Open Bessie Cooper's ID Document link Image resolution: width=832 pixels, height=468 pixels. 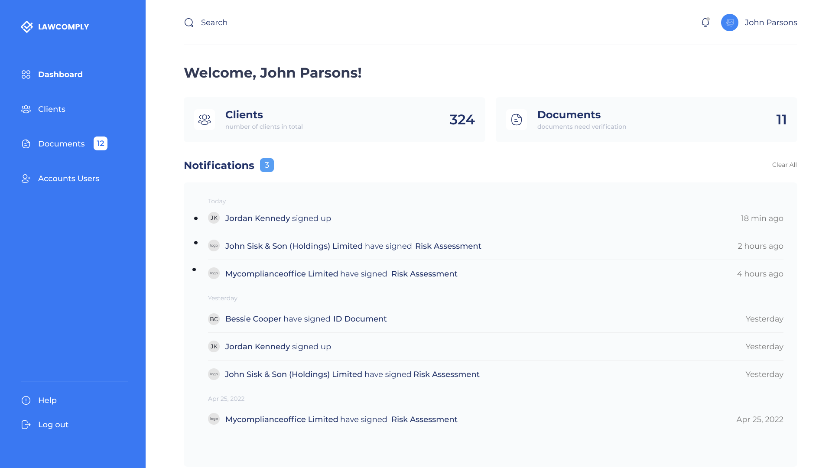coord(360,319)
